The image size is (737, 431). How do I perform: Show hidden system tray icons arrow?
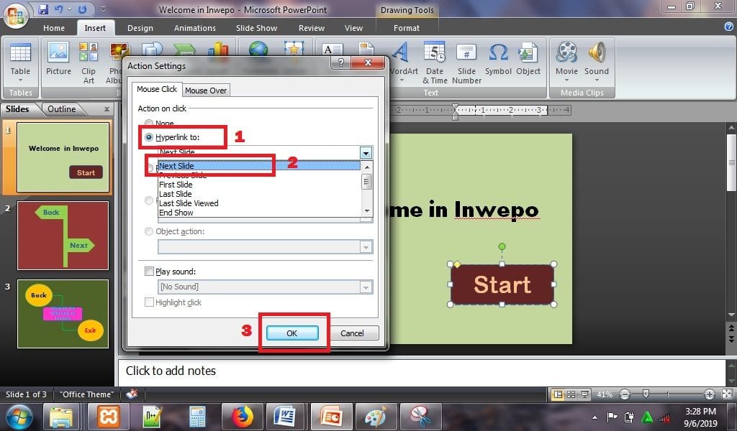click(595, 417)
